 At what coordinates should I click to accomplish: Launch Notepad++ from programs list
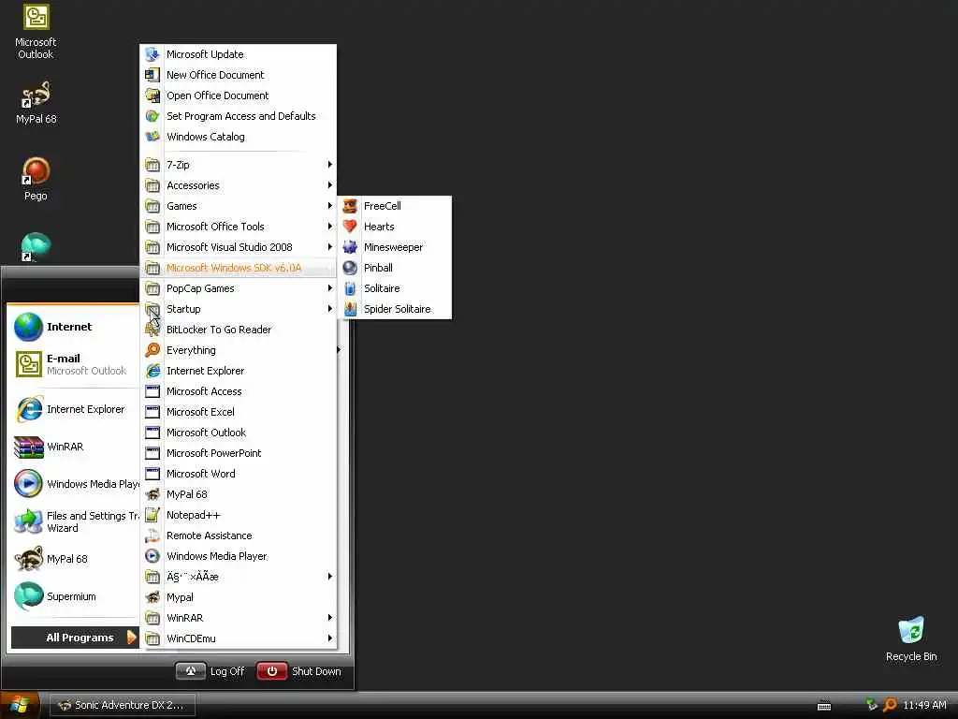pyautogui.click(x=239, y=516)
